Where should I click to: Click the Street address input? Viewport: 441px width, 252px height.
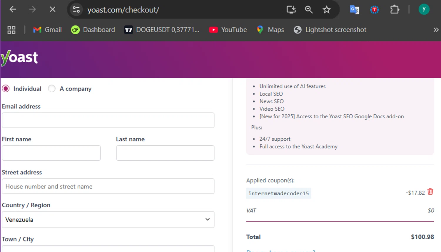108,186
